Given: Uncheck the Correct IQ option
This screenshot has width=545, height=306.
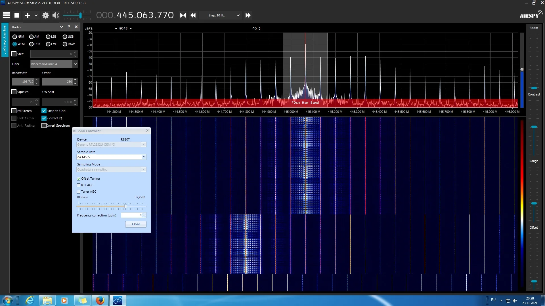Looking at the screenshot, I should click(x=44, y=118).
